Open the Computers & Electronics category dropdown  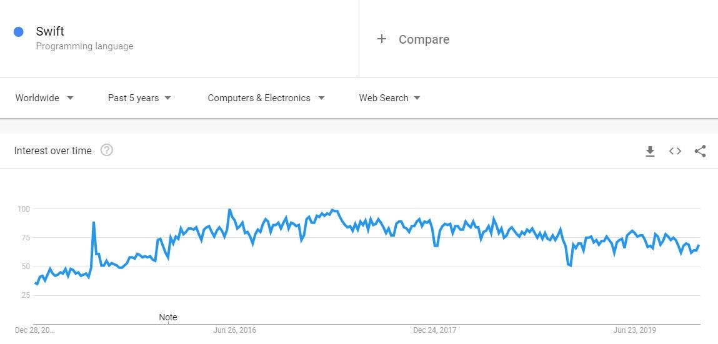pyautogui.click(x=266, y=98)
